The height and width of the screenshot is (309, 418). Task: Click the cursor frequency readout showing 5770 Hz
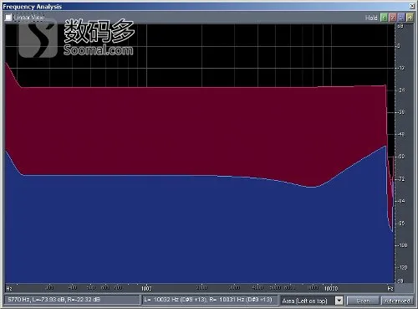point(72,300)
